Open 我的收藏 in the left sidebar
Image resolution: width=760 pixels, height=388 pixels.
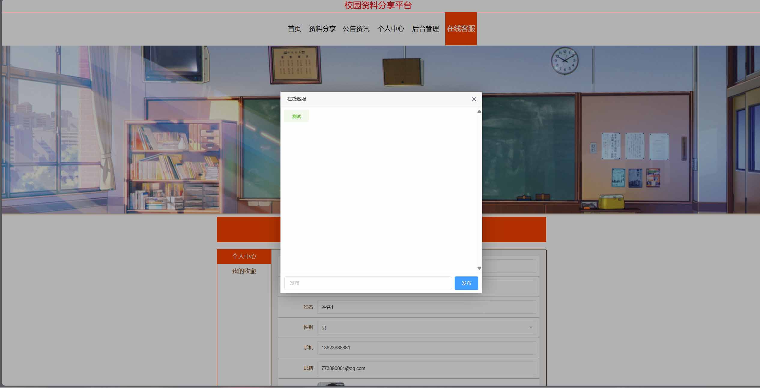(244, 271)
